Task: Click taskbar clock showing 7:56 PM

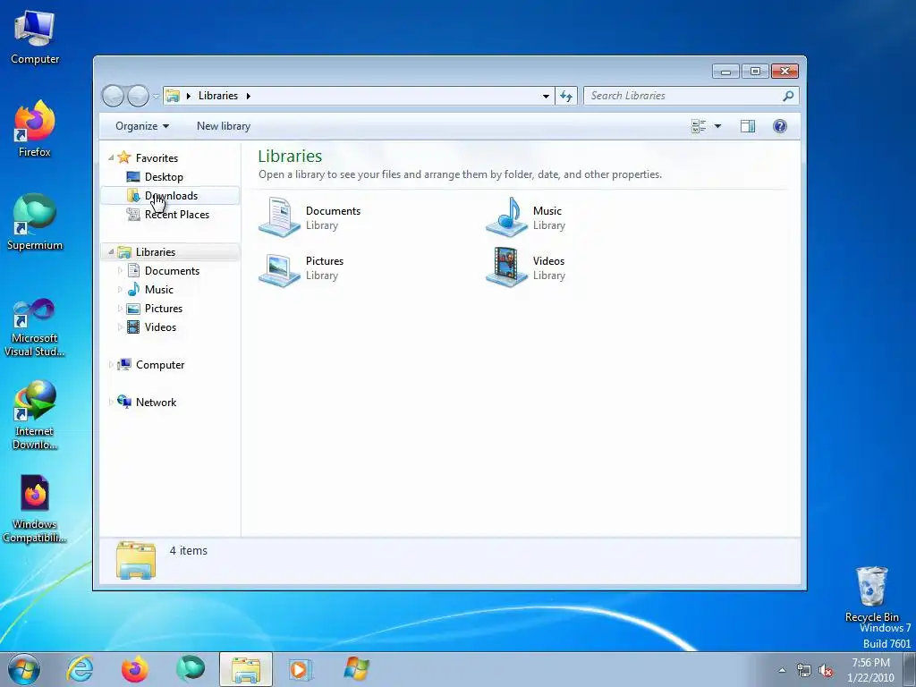Action: click(x=870, y=670)
